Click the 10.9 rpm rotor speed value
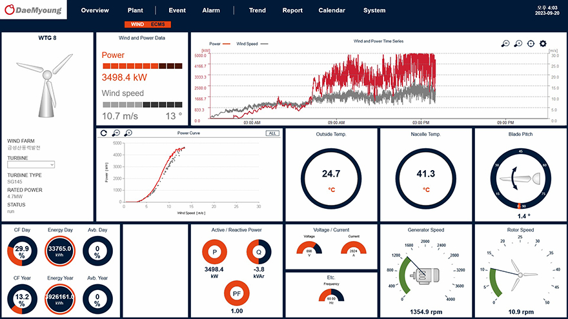 (x=520, y=312)
